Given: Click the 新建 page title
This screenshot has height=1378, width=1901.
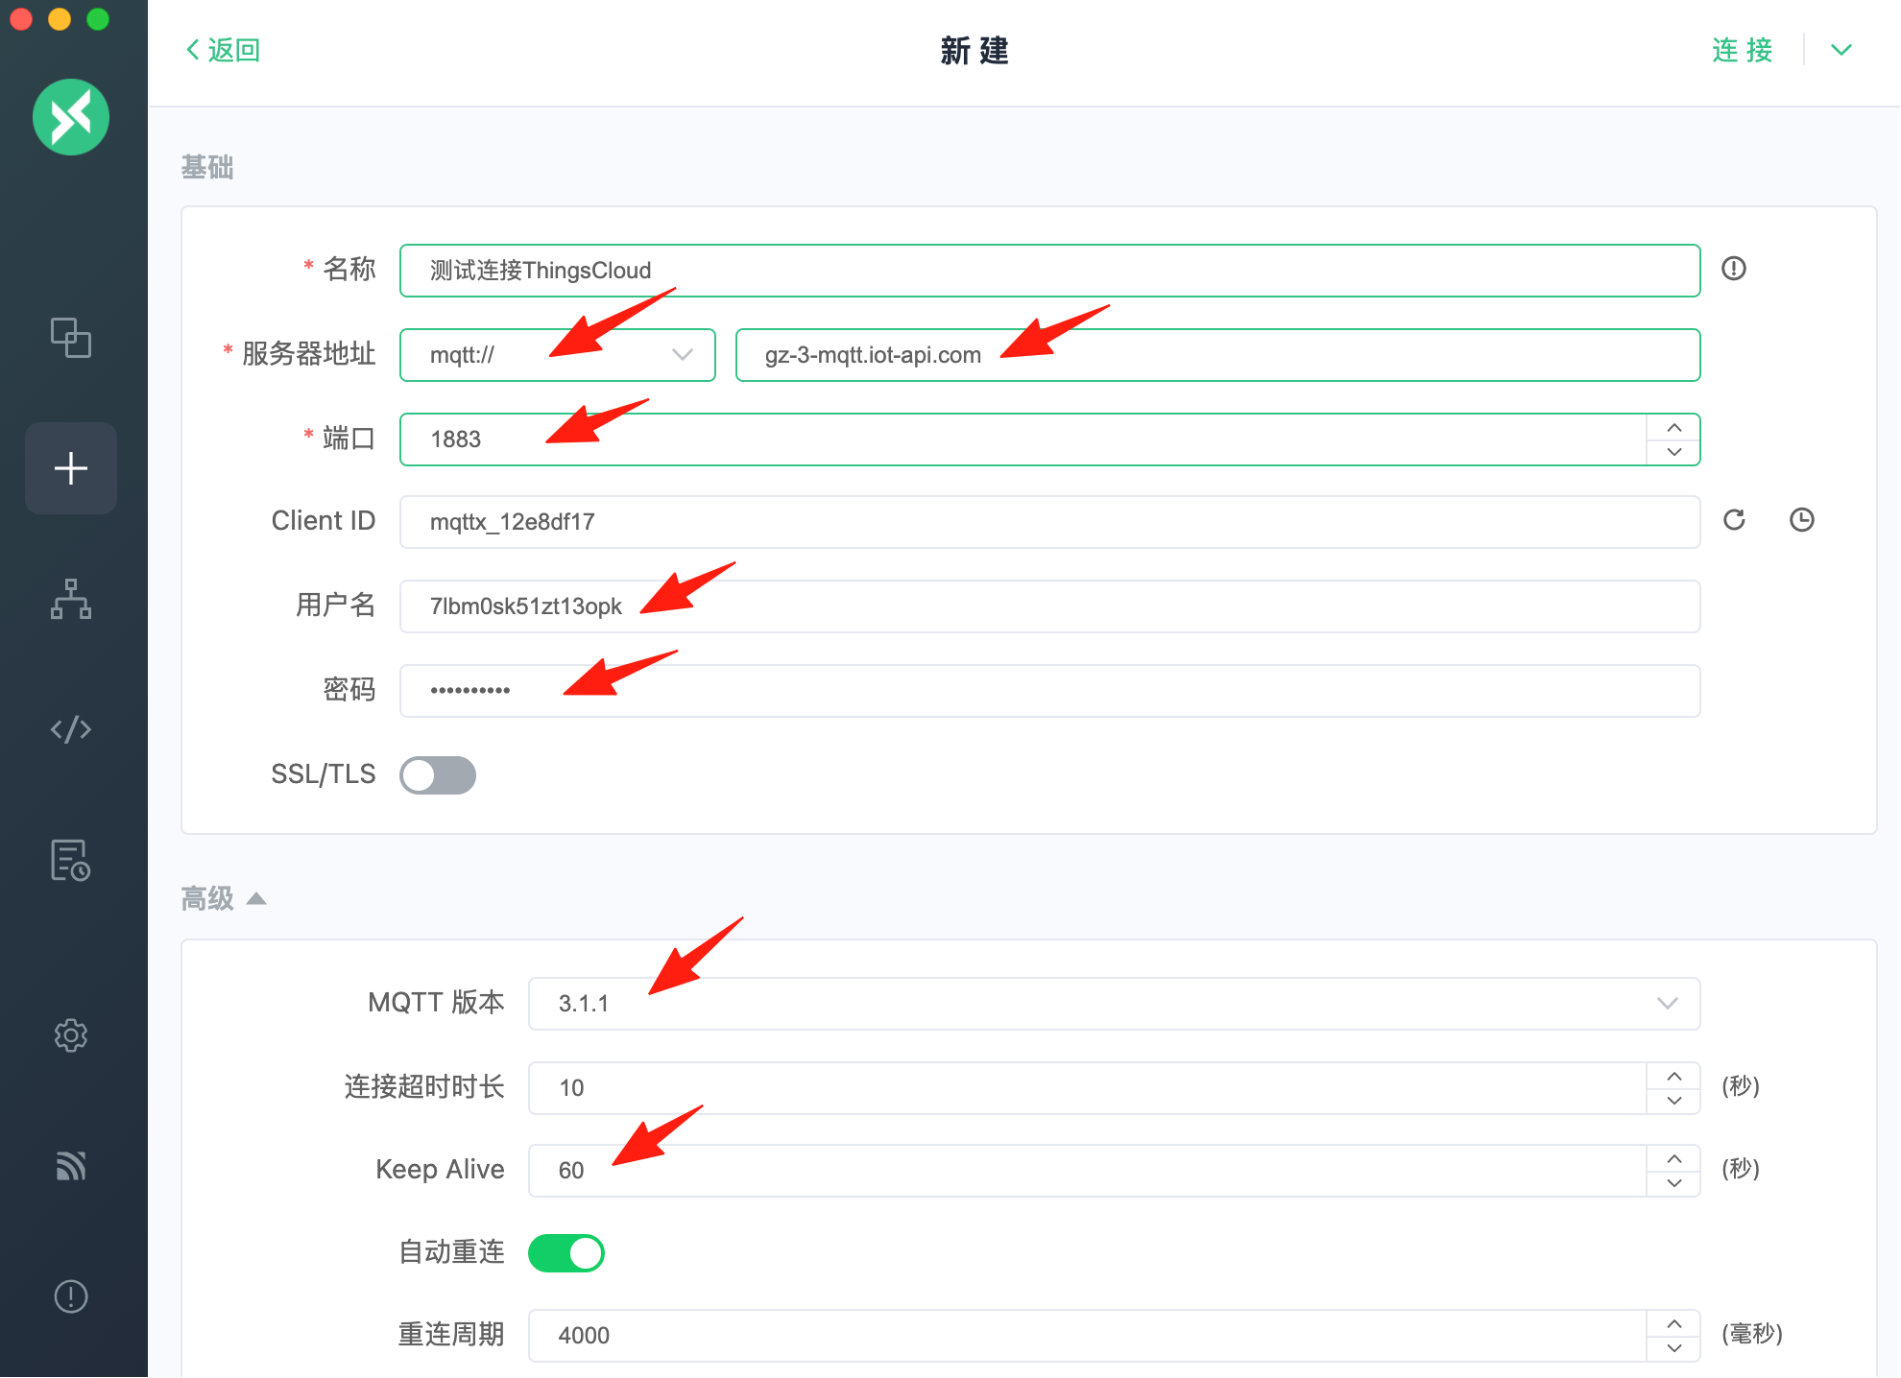Looking at the screenshot, I should [x=975, y=50].
